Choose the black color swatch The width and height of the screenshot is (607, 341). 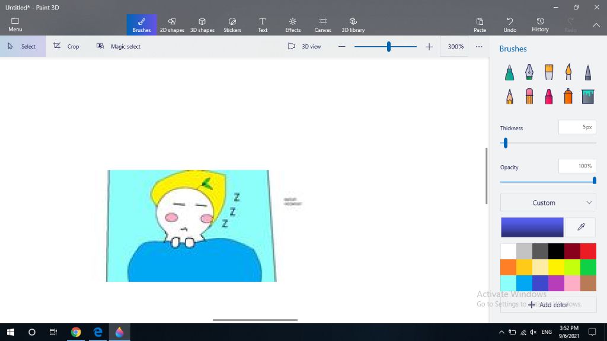pyautogui.click(x=556, y=251)
